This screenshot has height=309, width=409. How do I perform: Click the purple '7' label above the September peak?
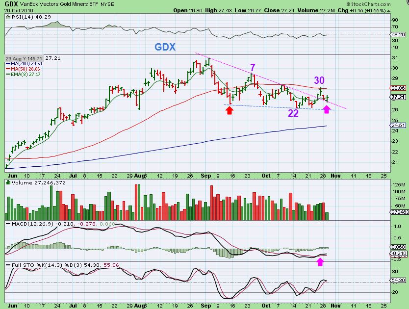pyautogui.click(x=253, y=68)
